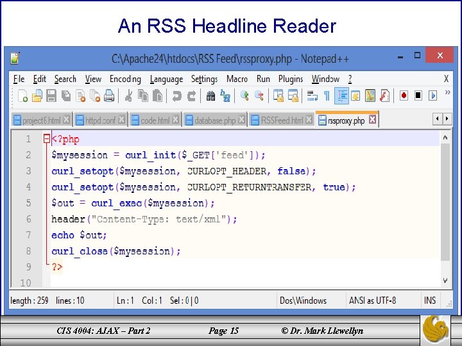Open the Edit menu

[40, 79]
